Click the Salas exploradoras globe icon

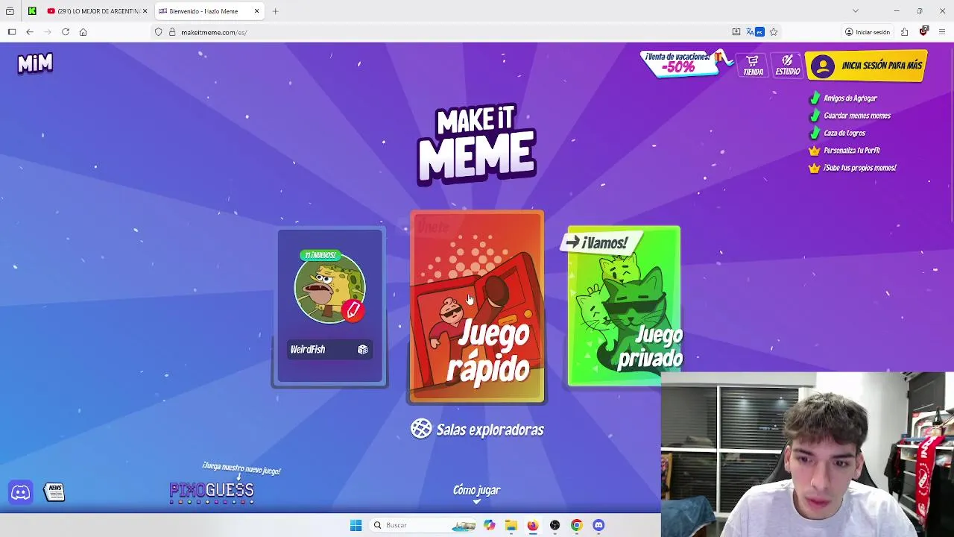[421, 429]
